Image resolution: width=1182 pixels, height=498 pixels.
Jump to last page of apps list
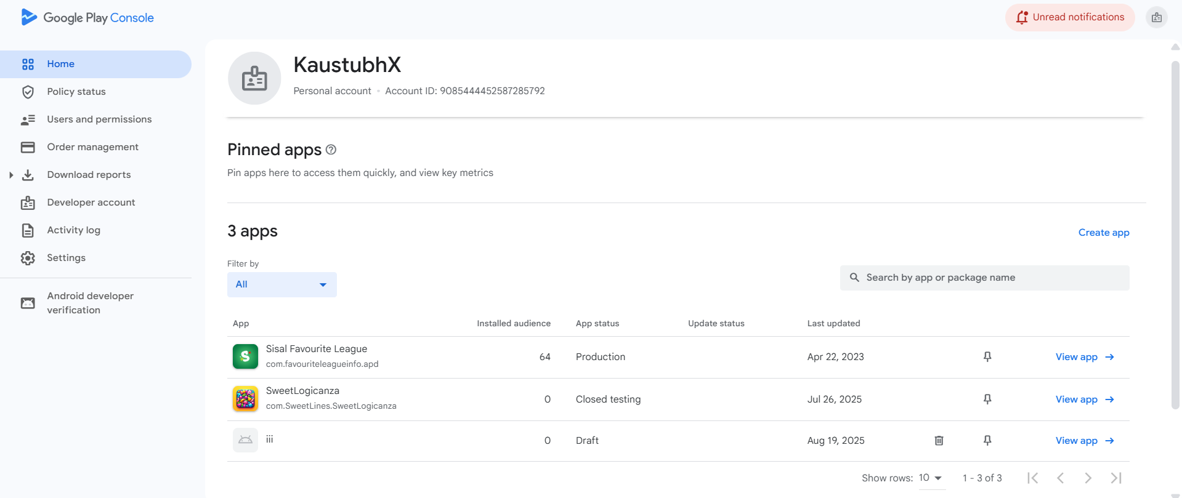[1115, 478]
